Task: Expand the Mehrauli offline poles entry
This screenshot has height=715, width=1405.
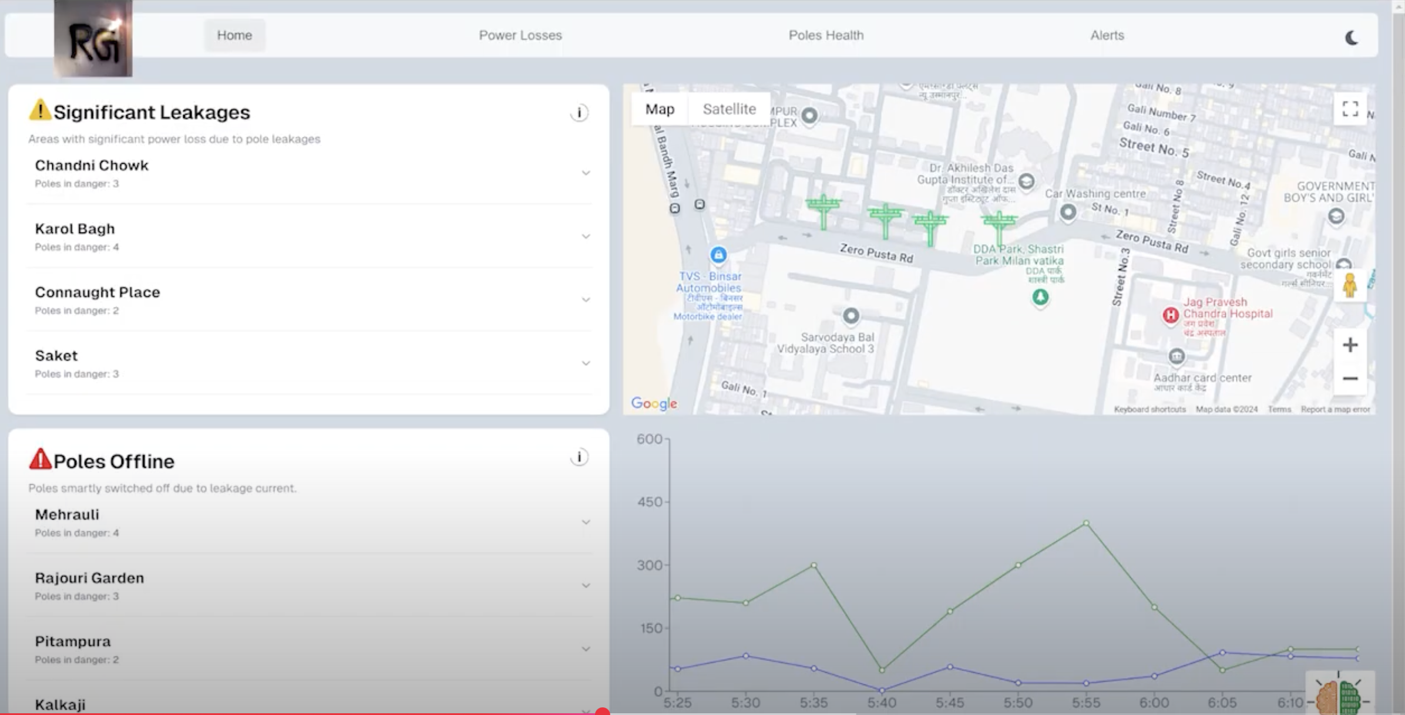Action: coord(586,522)
